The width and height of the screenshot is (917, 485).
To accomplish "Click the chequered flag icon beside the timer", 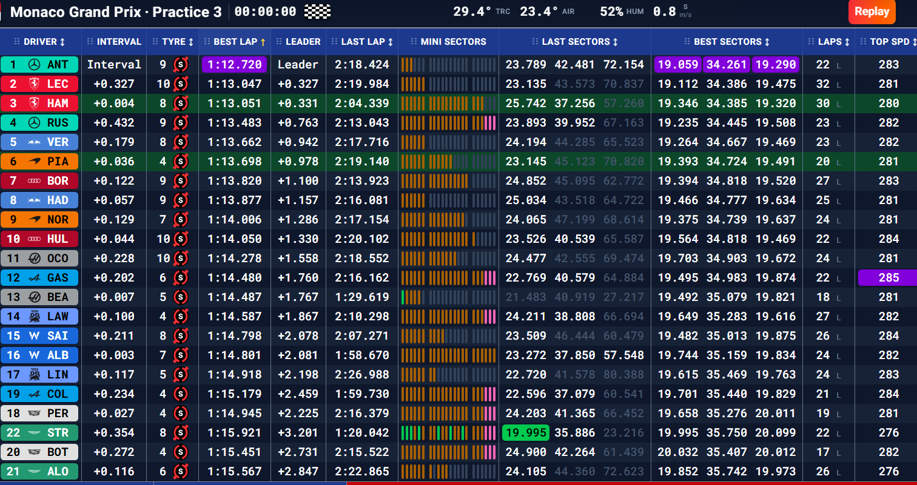I will (317, 12).
